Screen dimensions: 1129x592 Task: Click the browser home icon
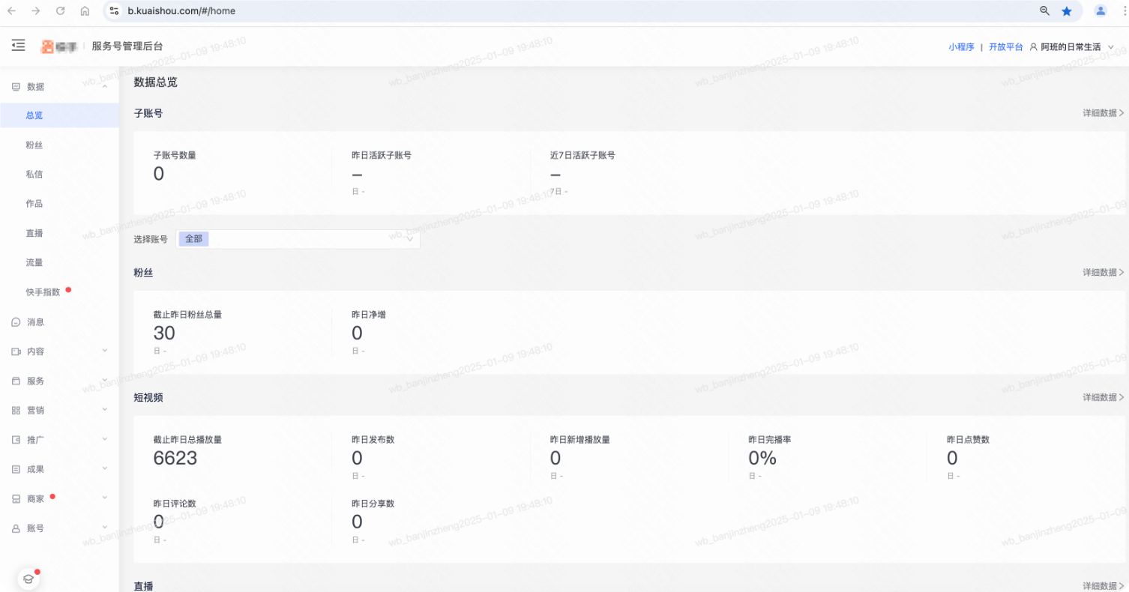tap(85, 11)
